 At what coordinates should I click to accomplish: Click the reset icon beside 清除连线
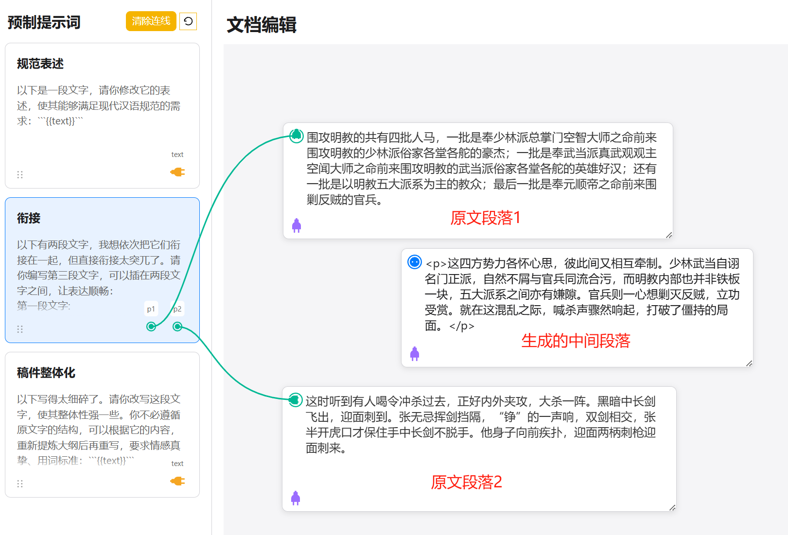pos(188,21)
